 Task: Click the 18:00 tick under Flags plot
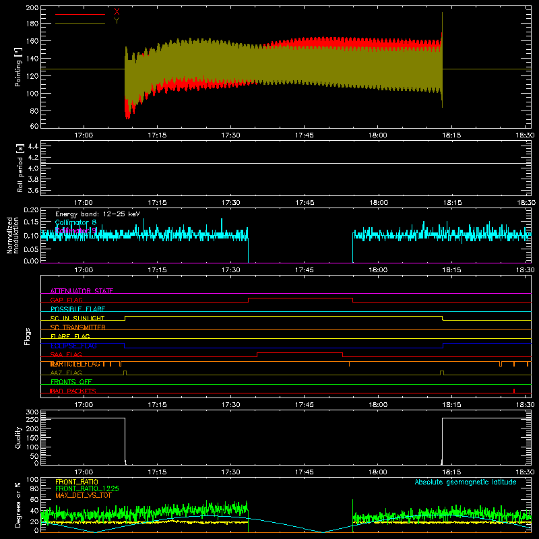pos(378,405)
